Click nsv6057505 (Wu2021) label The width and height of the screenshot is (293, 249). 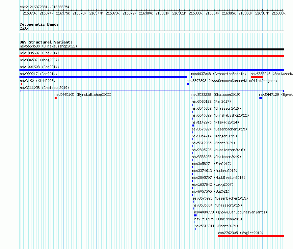pos(211,191)
